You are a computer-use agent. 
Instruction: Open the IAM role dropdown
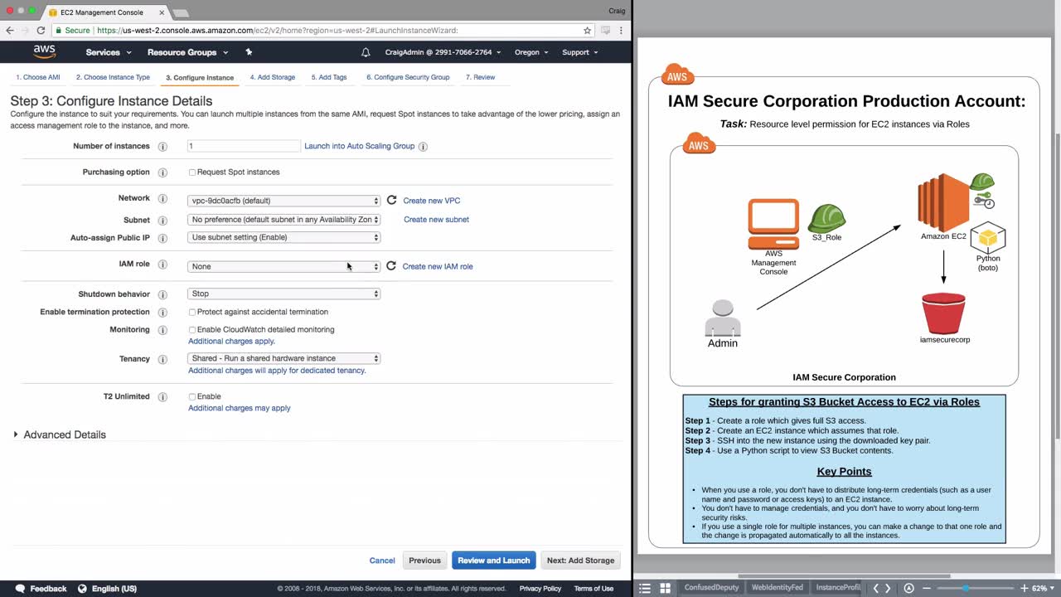pos(284,266)
